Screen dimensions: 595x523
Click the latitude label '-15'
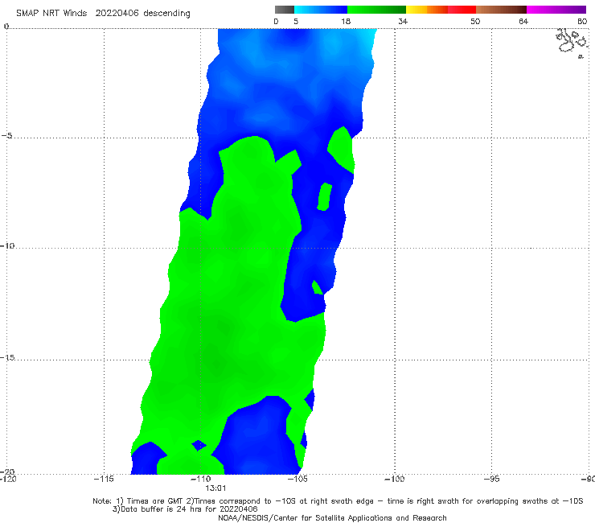click(x=7, y=357)
